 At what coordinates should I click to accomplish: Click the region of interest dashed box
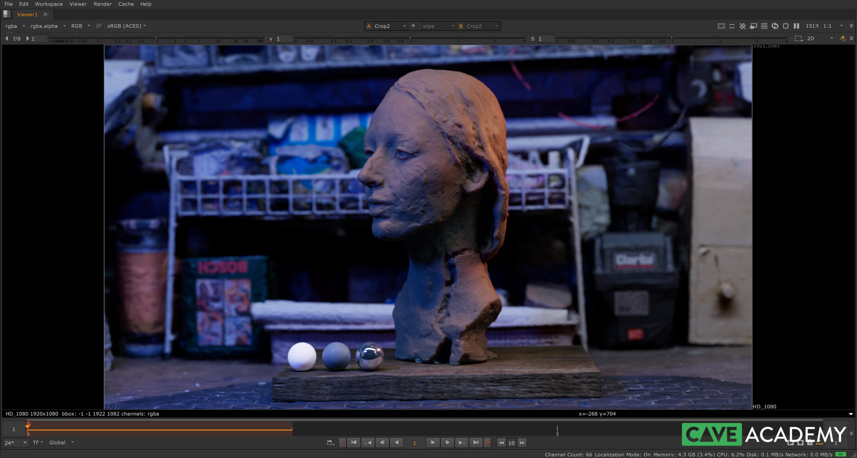click(798, 38)
